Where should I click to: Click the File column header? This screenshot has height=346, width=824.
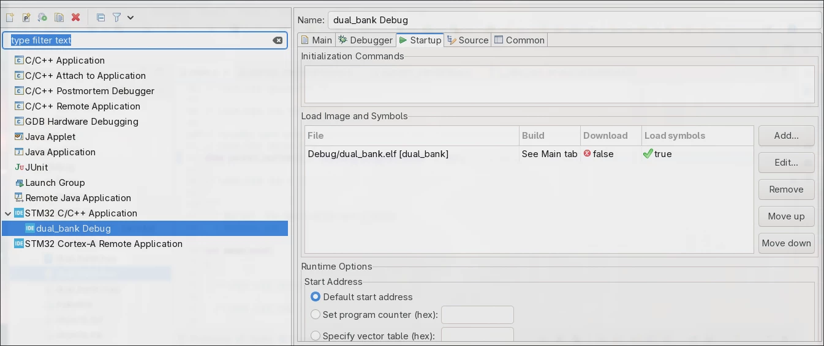point(411,136)
